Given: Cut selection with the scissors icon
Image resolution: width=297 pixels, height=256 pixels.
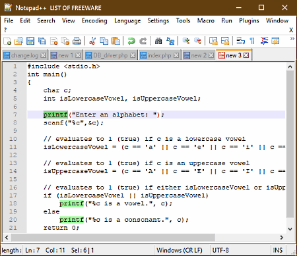Looking at the screenshot, I should coord(92,41).
